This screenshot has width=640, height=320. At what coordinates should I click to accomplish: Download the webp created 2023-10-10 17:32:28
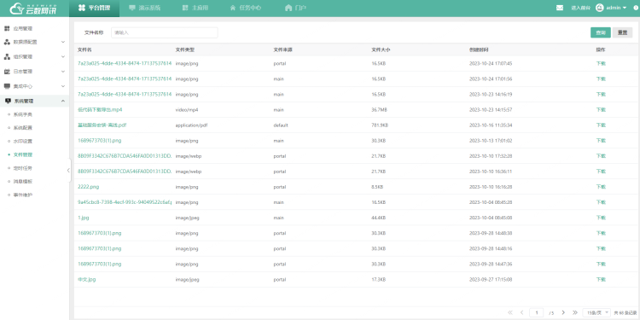(601, 156)
